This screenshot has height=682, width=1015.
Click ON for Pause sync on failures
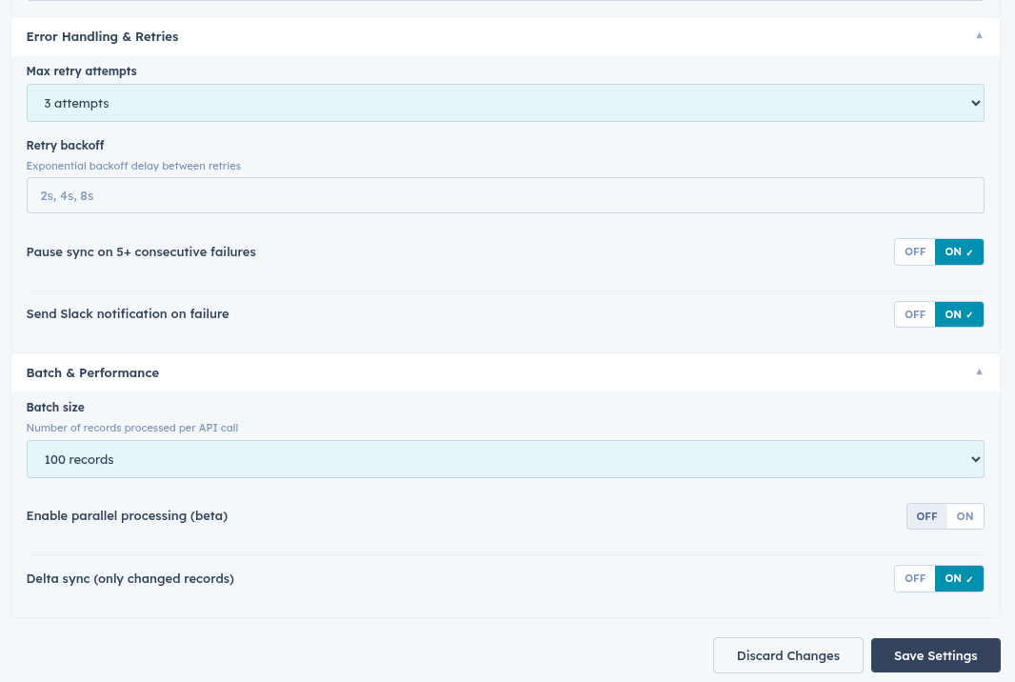click(959, 252)
